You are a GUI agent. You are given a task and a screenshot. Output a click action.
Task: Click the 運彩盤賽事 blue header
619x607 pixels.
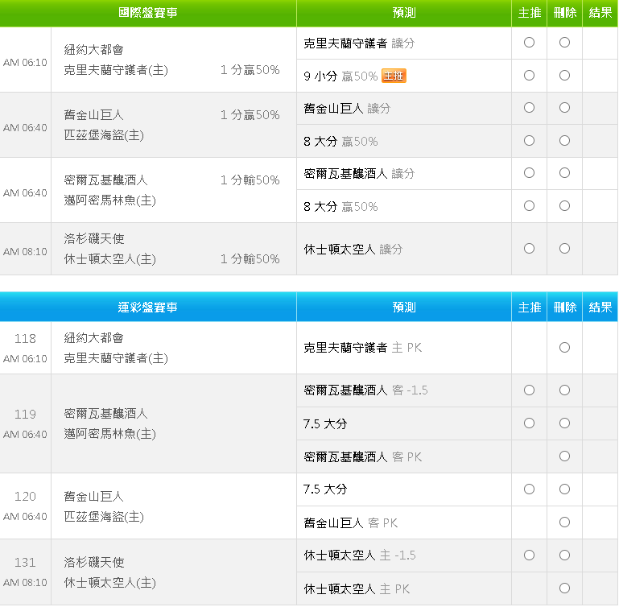coord(148,307)
